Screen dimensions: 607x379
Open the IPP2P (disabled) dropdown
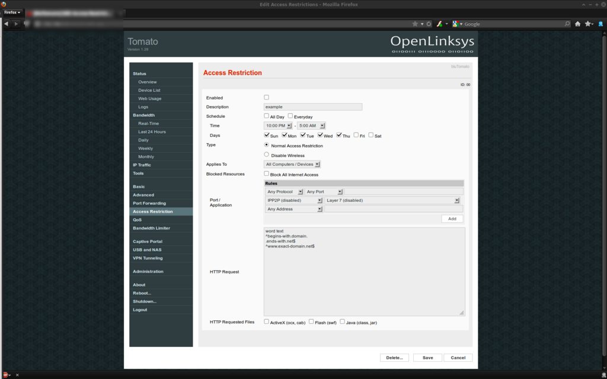(294, 200)
